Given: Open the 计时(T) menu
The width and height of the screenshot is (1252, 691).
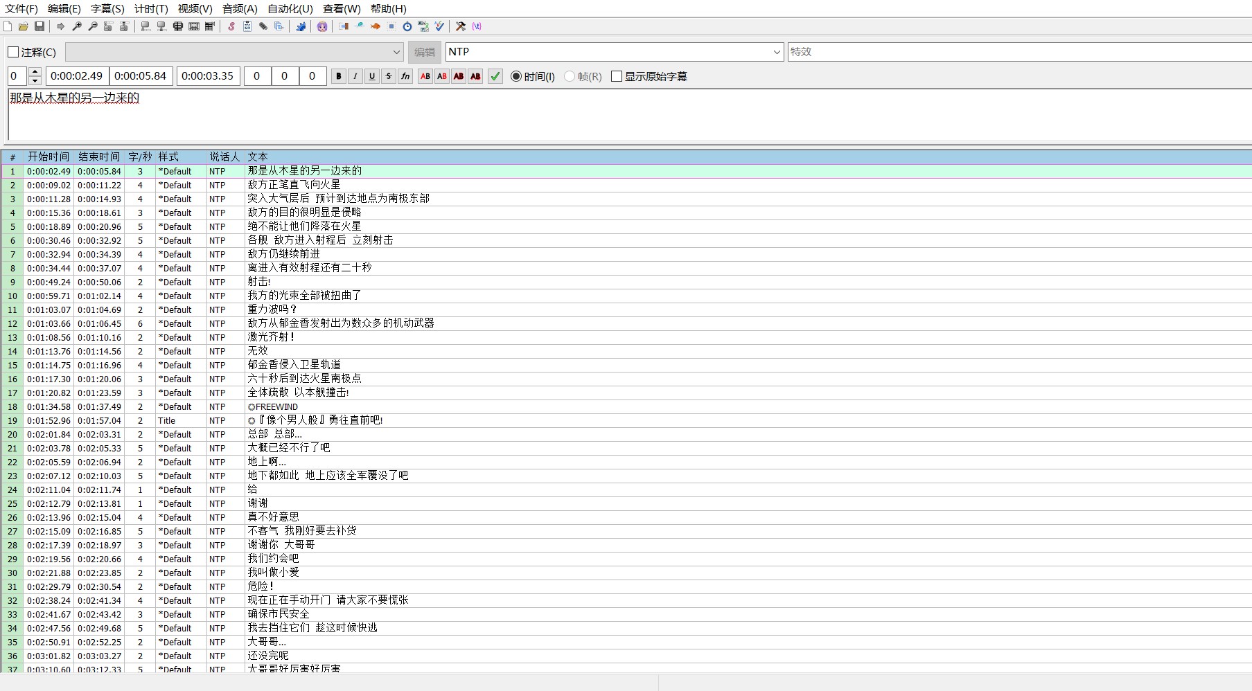Looking at the screenshot, I should pyautogui.click(x=151, y=9).
